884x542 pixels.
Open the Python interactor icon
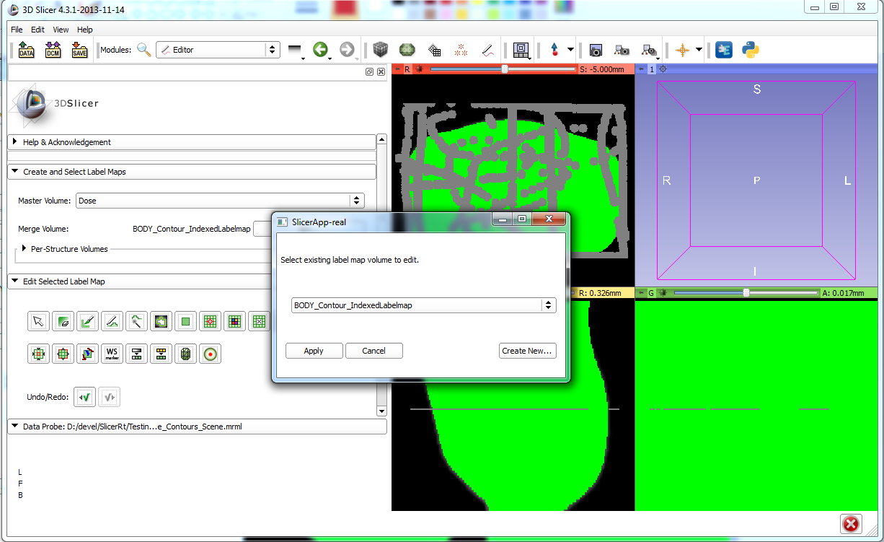point(751,50)
